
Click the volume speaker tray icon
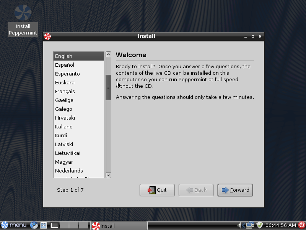point(241,225)
